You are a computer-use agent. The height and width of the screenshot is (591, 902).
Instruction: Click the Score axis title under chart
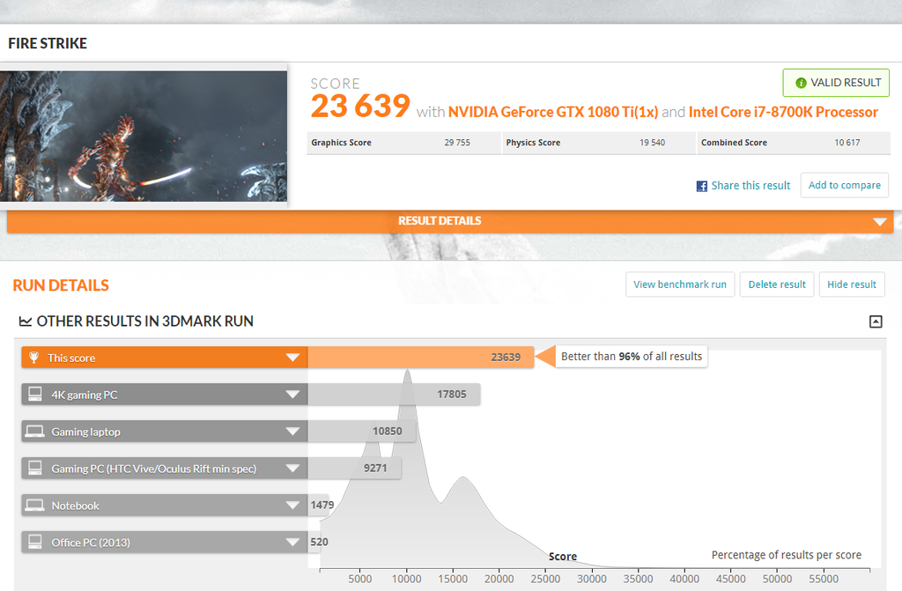click(563, 557)
